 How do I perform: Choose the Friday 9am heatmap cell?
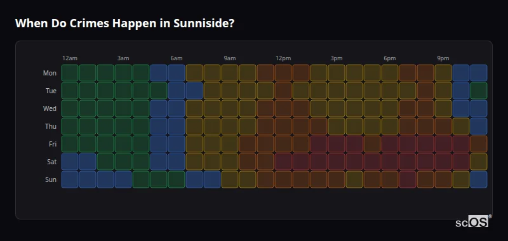(230, 144)
